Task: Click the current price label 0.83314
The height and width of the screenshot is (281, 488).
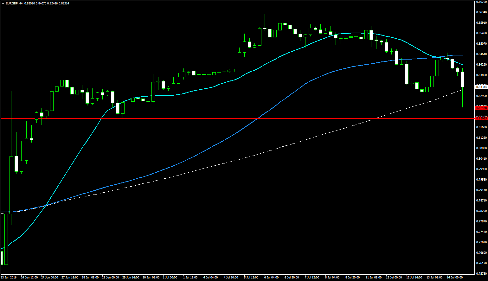Action: pos(481,87)
